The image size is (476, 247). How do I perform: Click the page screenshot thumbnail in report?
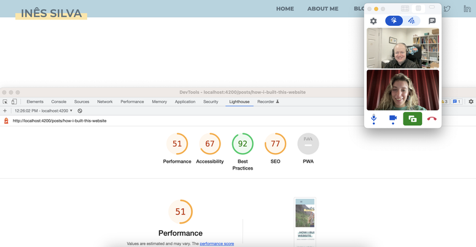tap(305, 221)
